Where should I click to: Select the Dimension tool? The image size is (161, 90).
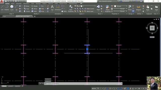58,8
